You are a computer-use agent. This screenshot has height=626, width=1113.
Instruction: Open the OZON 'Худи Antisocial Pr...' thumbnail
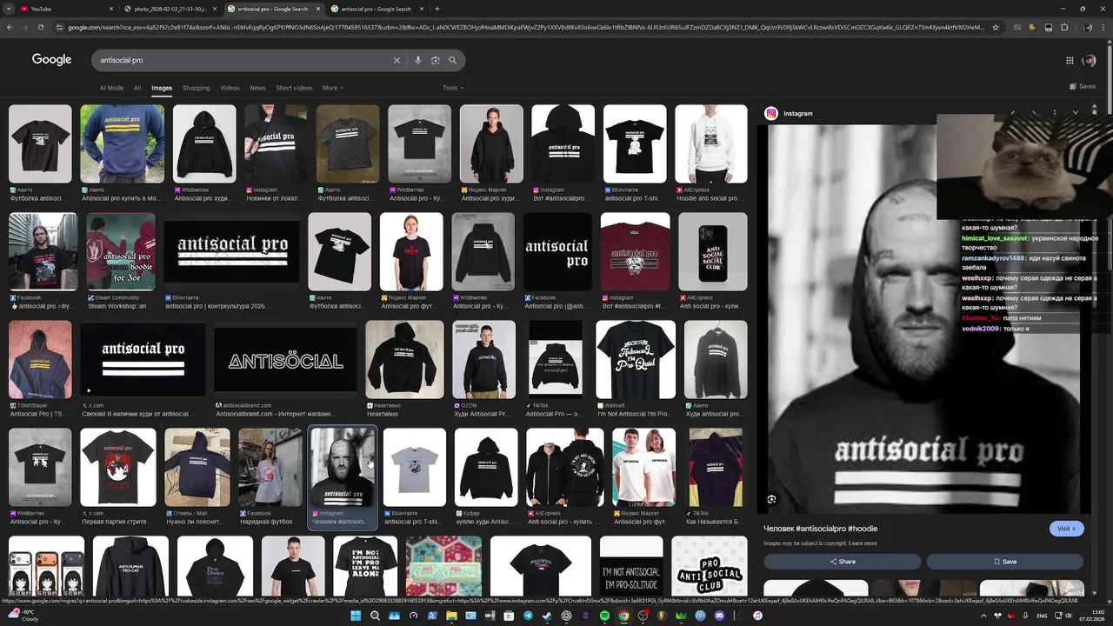click(483, 360)
